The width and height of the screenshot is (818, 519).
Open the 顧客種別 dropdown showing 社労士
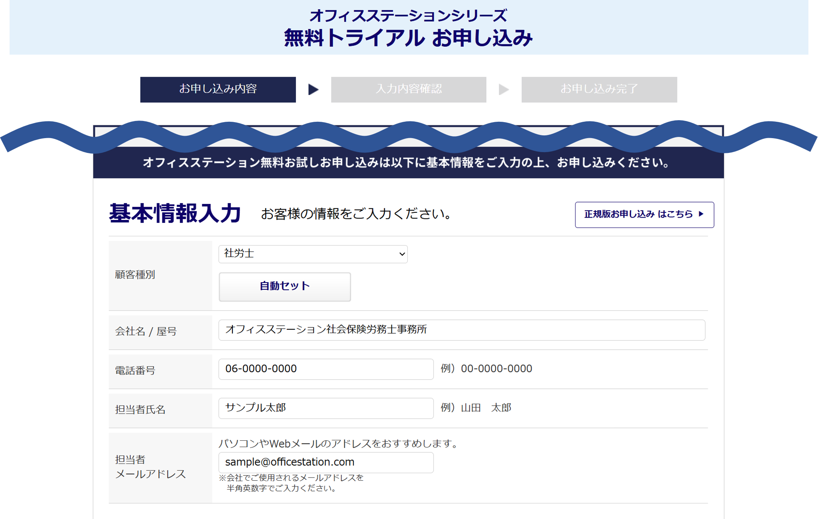[x=312, y=254]
